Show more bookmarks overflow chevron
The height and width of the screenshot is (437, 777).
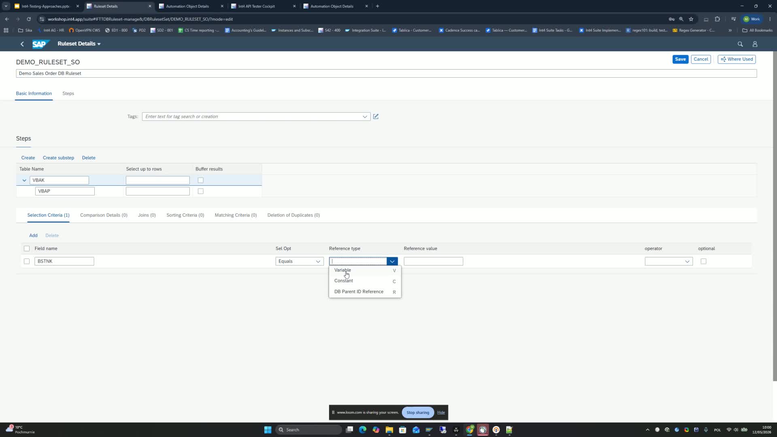730,30
